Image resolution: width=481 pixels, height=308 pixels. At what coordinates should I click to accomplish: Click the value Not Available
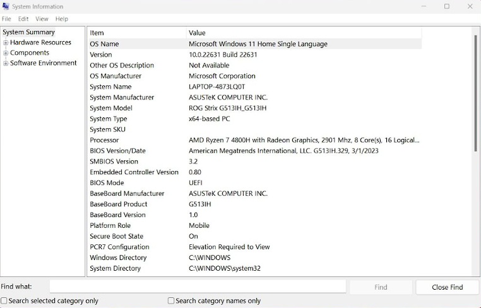[209, 66]
